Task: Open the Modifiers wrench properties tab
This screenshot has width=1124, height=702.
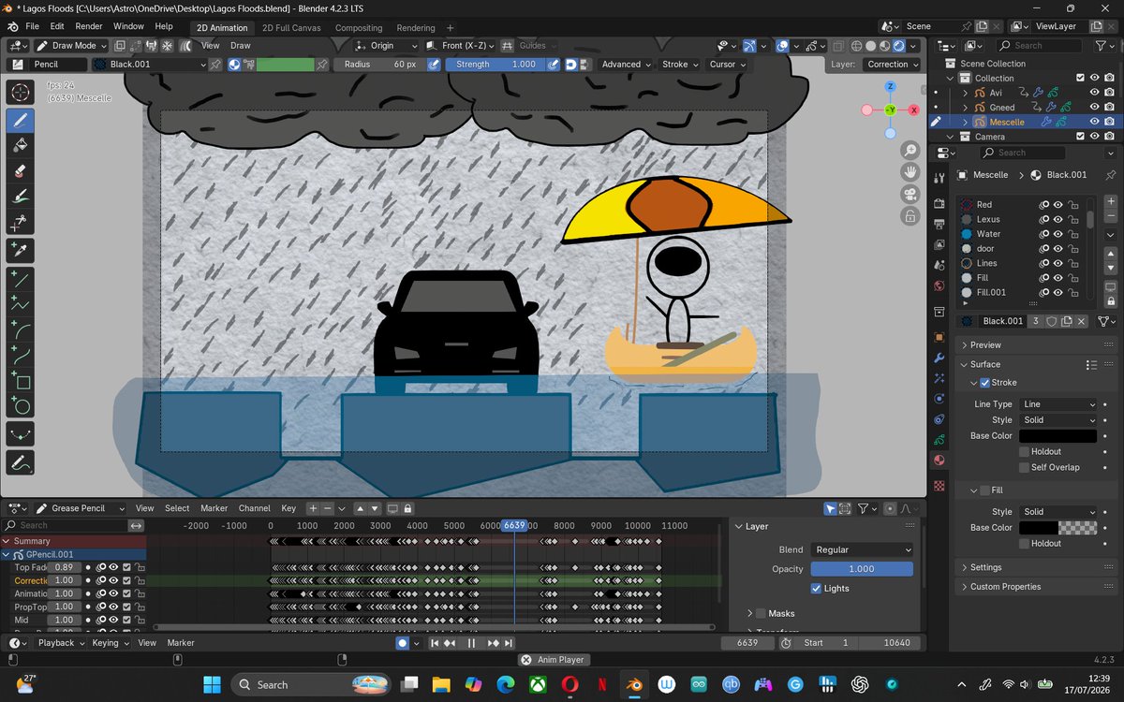Action: pos(939,358)
